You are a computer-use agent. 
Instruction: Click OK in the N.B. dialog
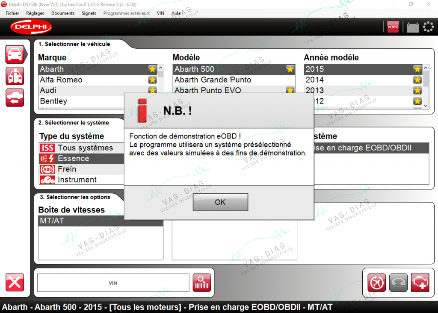click(x=220, y=202)
